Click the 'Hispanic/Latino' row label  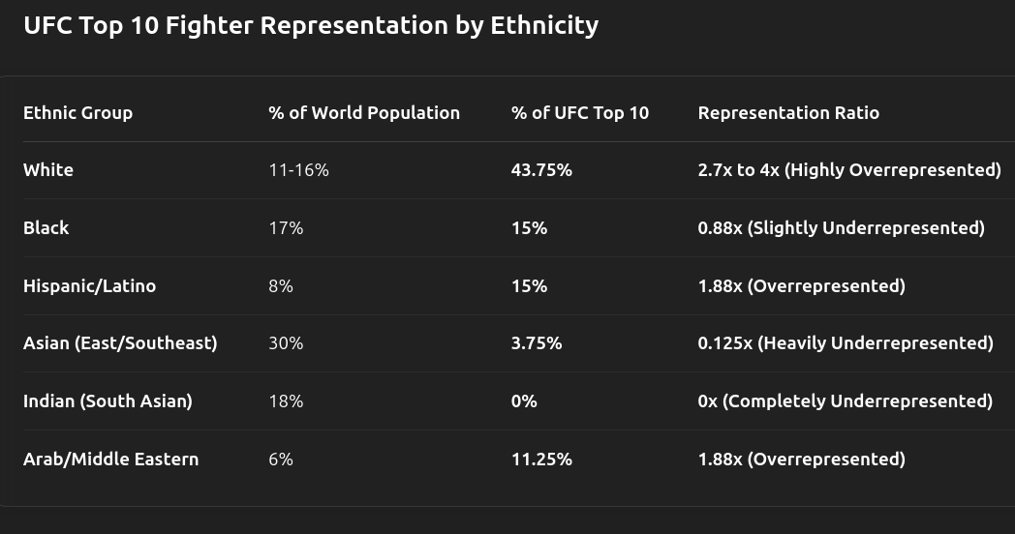(x=89, y=285)
